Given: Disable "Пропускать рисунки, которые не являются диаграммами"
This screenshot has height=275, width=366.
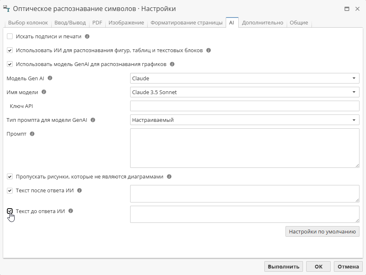Looking at the screenshot, I should tap(10, 176).
